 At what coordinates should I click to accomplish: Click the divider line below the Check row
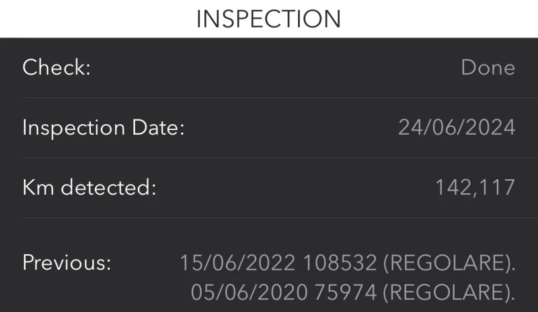tap(269, 98)
